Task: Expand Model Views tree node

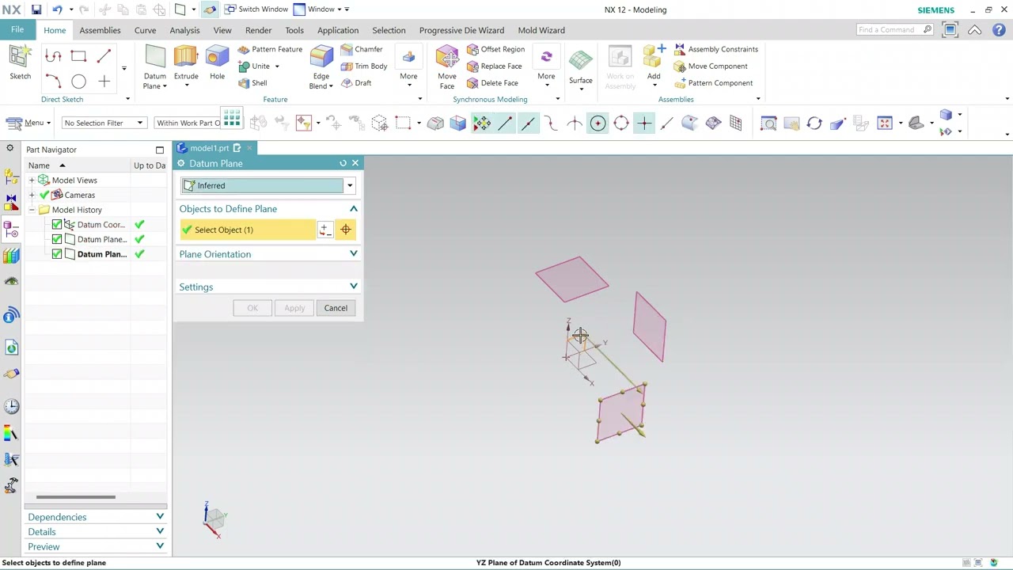Action: click(x=32, y=180)
